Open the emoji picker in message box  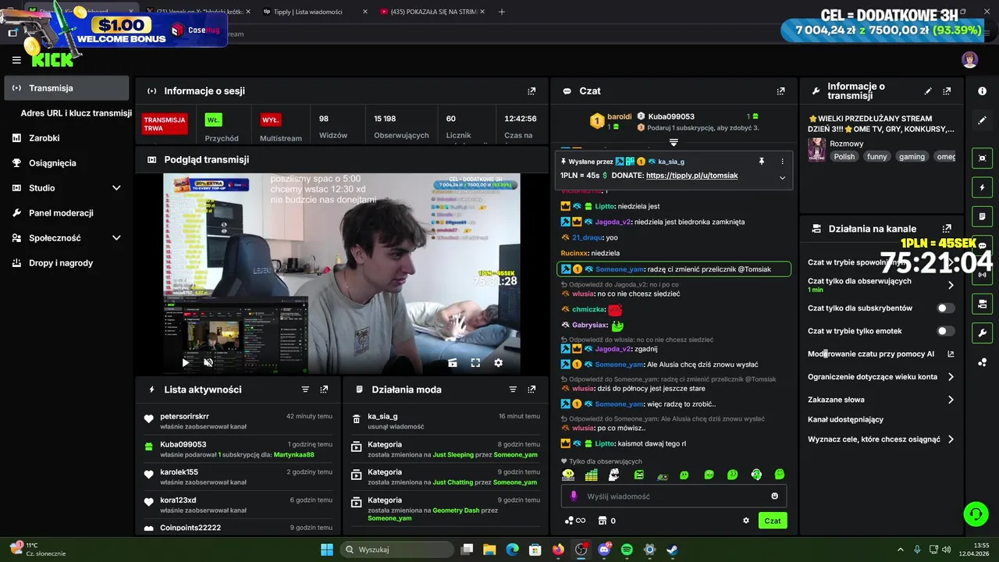pyautogui.click(x=774, y=496)
